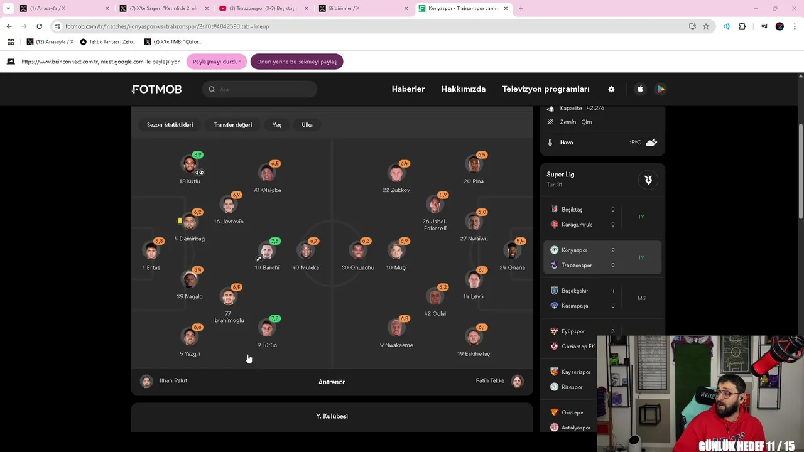Open the Konyaspor vs Trabzonspor match row

click(602, 257)
